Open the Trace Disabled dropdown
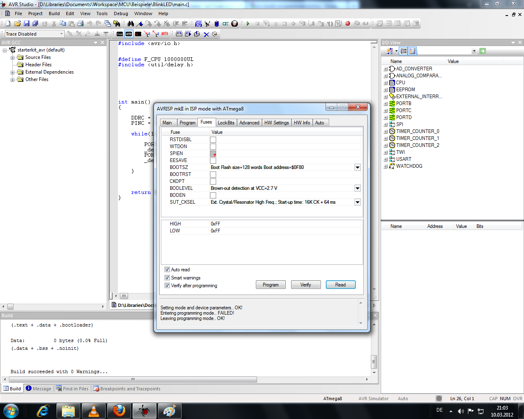This screenshot has height=419, width=524. click(x=62, y=34)
